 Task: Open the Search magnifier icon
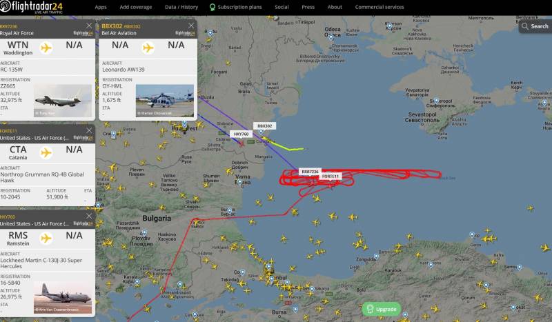click(x=525, y=26)
